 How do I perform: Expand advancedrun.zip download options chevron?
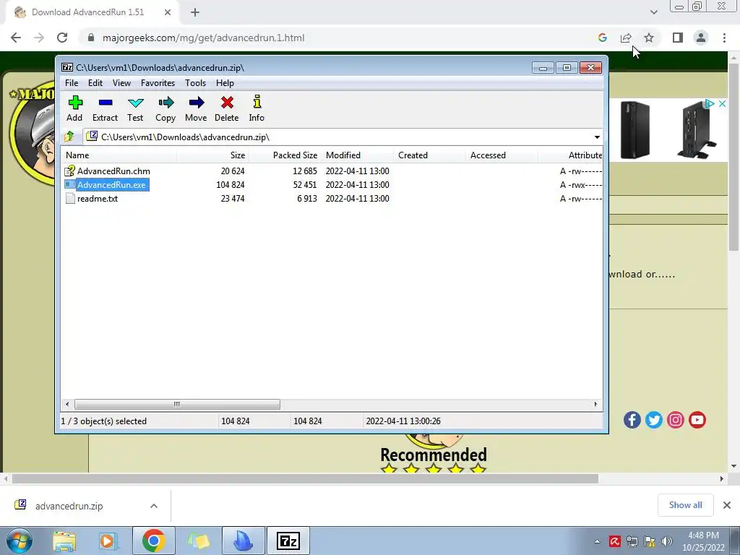click(x=154, y=506)
